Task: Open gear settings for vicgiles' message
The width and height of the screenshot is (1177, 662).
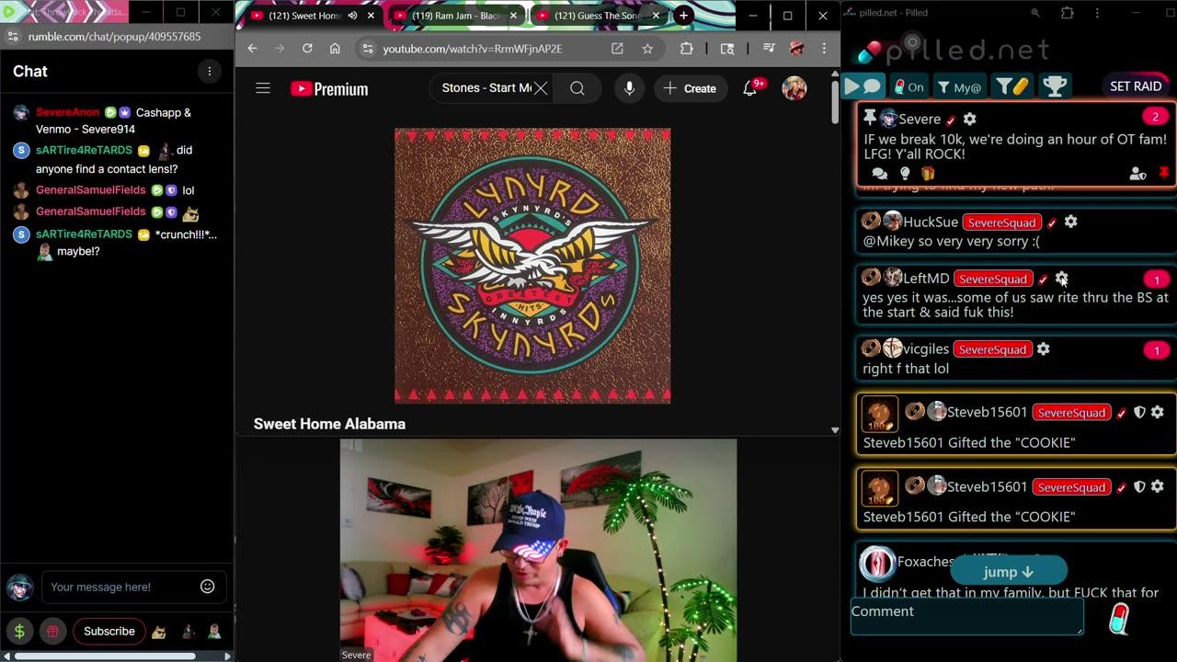Action: [x=1043, y=348]
